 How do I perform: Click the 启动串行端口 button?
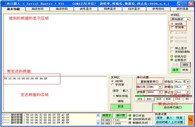coord(173,108)
